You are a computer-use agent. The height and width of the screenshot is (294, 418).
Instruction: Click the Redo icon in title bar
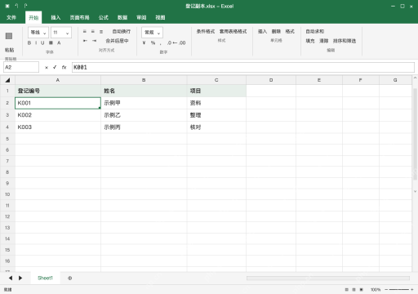(25, 6)
